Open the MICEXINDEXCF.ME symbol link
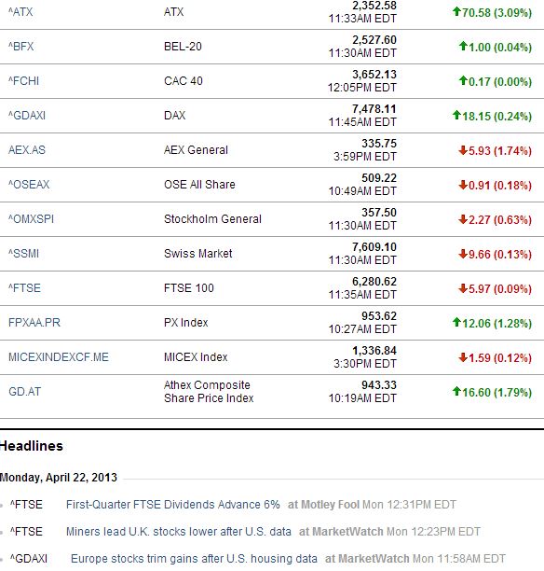This screenshot has height=571, width=544. click(x=59, y=357)
